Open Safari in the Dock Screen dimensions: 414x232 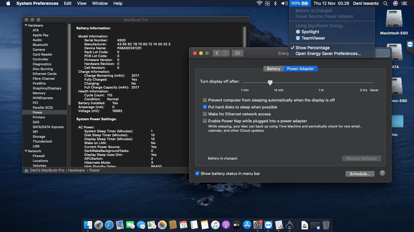click(x=109, y=225)
